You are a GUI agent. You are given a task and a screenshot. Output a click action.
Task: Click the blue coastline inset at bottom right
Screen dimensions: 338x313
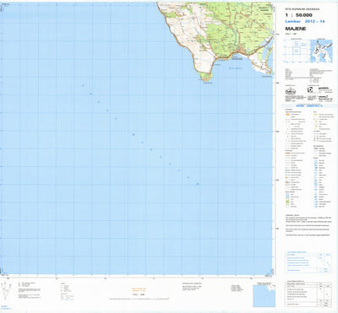264,295
